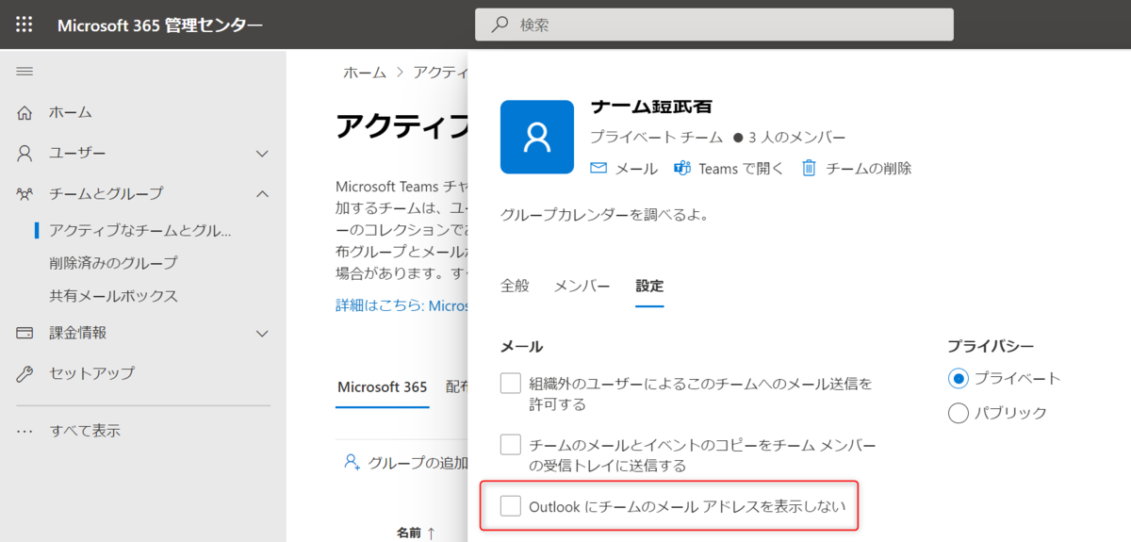Check Outlook にチームのメール アドレスを表示しない
The height and width of the screenshot is (542, 1131).
(511, 506)
